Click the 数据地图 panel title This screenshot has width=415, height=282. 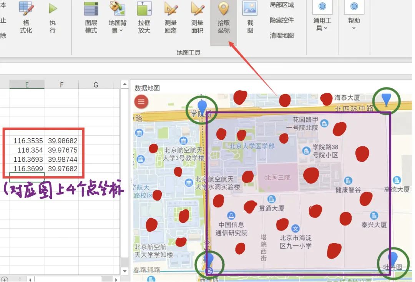coord(147,88)
